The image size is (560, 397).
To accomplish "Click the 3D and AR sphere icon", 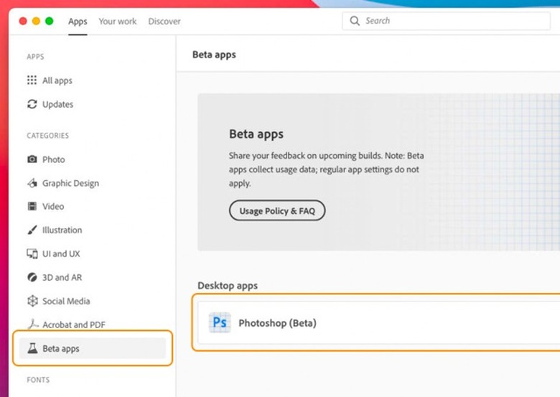I will coord(32,278).
